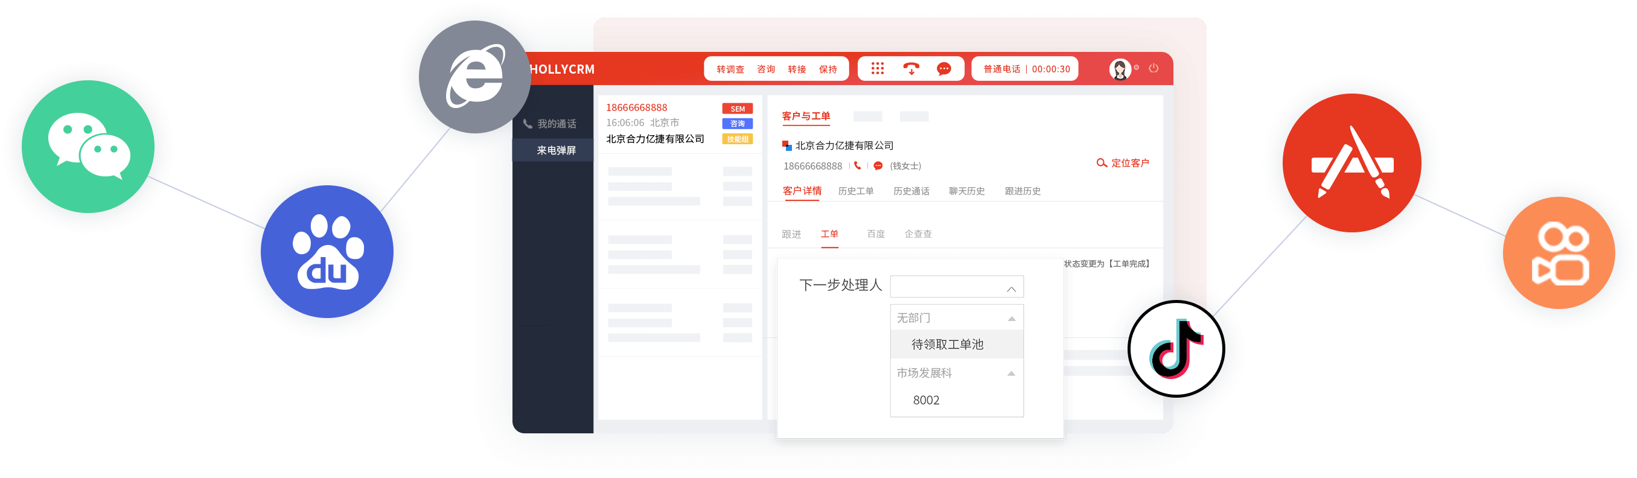Click HOLLYCRM logo text
Screen dimensions: 1637x478
point(562,69)
